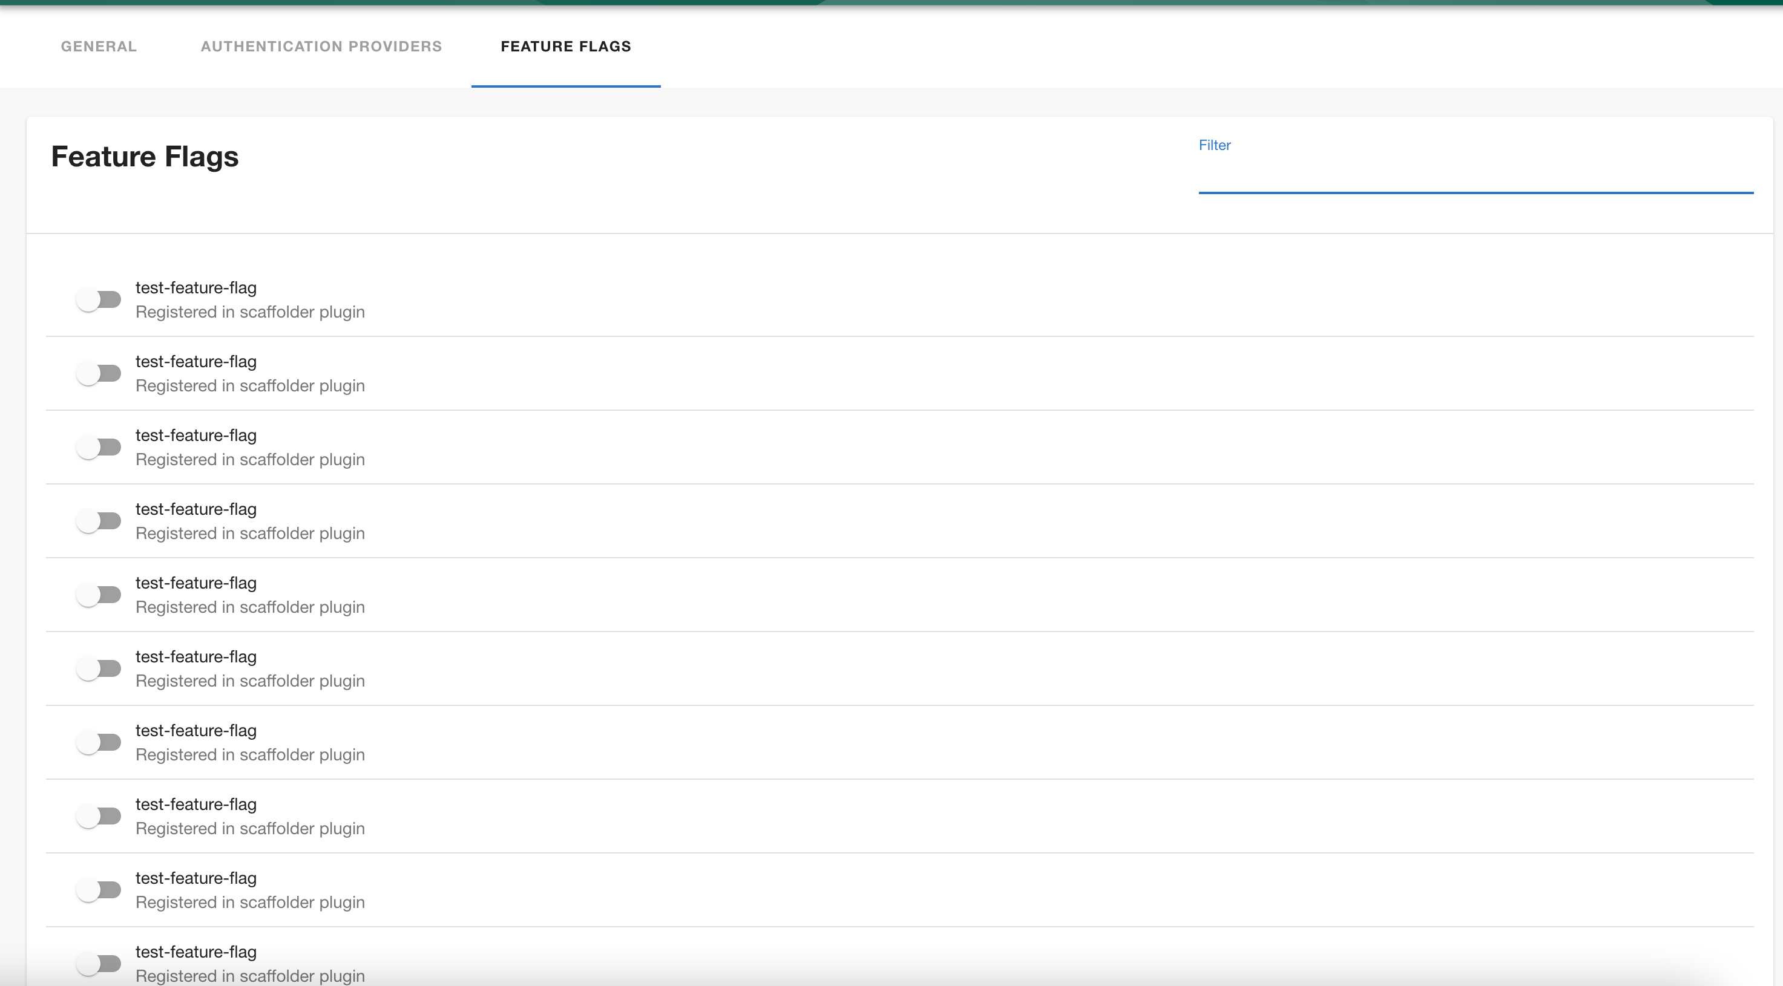Enable the ninth test-feature-flag switch

click(x=99, y=890)
